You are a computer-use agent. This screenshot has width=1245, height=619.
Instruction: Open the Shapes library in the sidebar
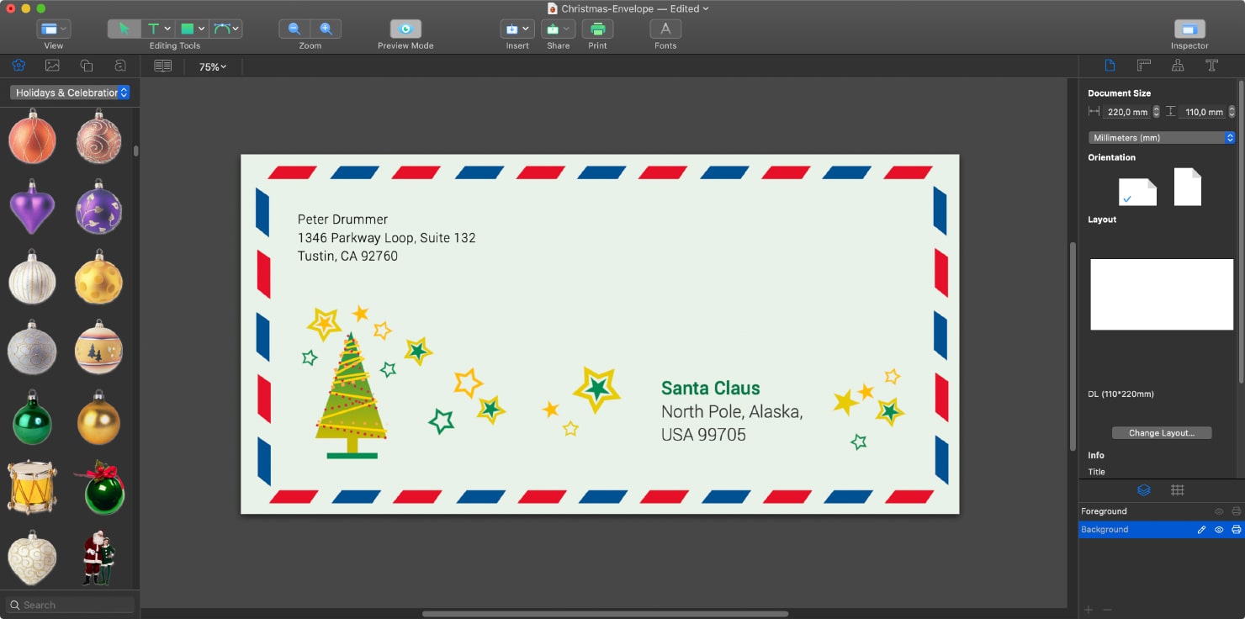(x=86, y=65)
